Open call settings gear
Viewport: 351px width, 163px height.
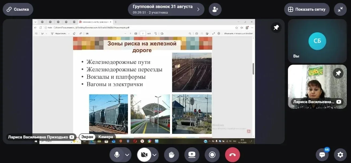click(340, 155)
